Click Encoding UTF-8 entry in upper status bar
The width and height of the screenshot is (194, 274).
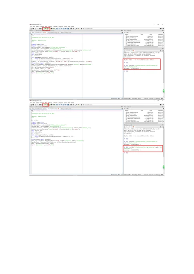136,98
